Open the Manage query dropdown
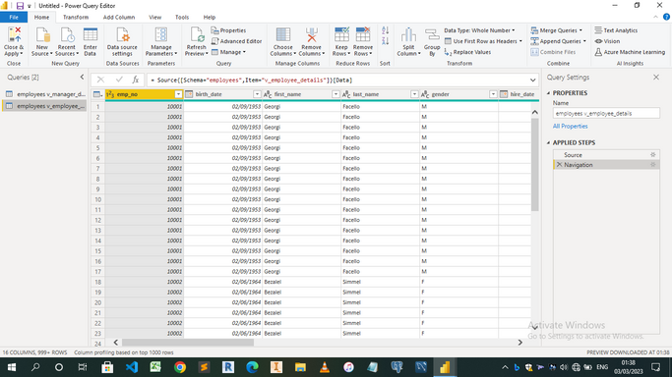Screen dimensions: 672x377 [228, 52]
